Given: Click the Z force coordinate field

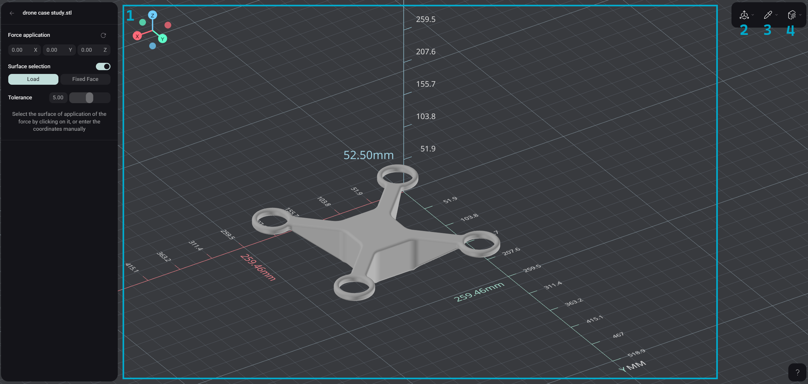Looking at the screenshot, I should click(x=90, y=50).
